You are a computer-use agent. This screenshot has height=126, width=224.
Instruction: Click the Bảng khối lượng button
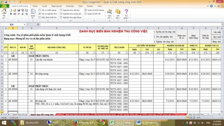click(194, 37)
